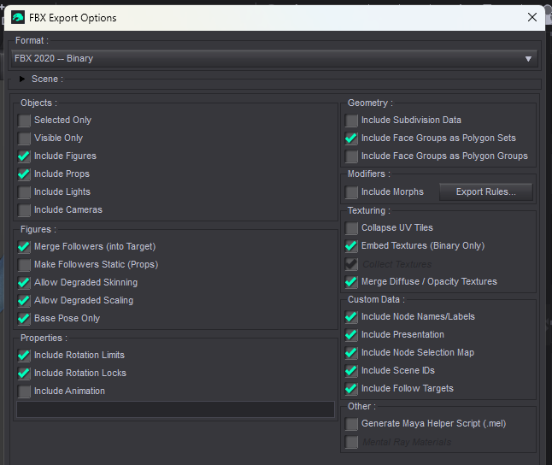The height and width of the screenshot is (465, 552).
Task: Toggle Include Follow Targets
Action: pos(351,389)
